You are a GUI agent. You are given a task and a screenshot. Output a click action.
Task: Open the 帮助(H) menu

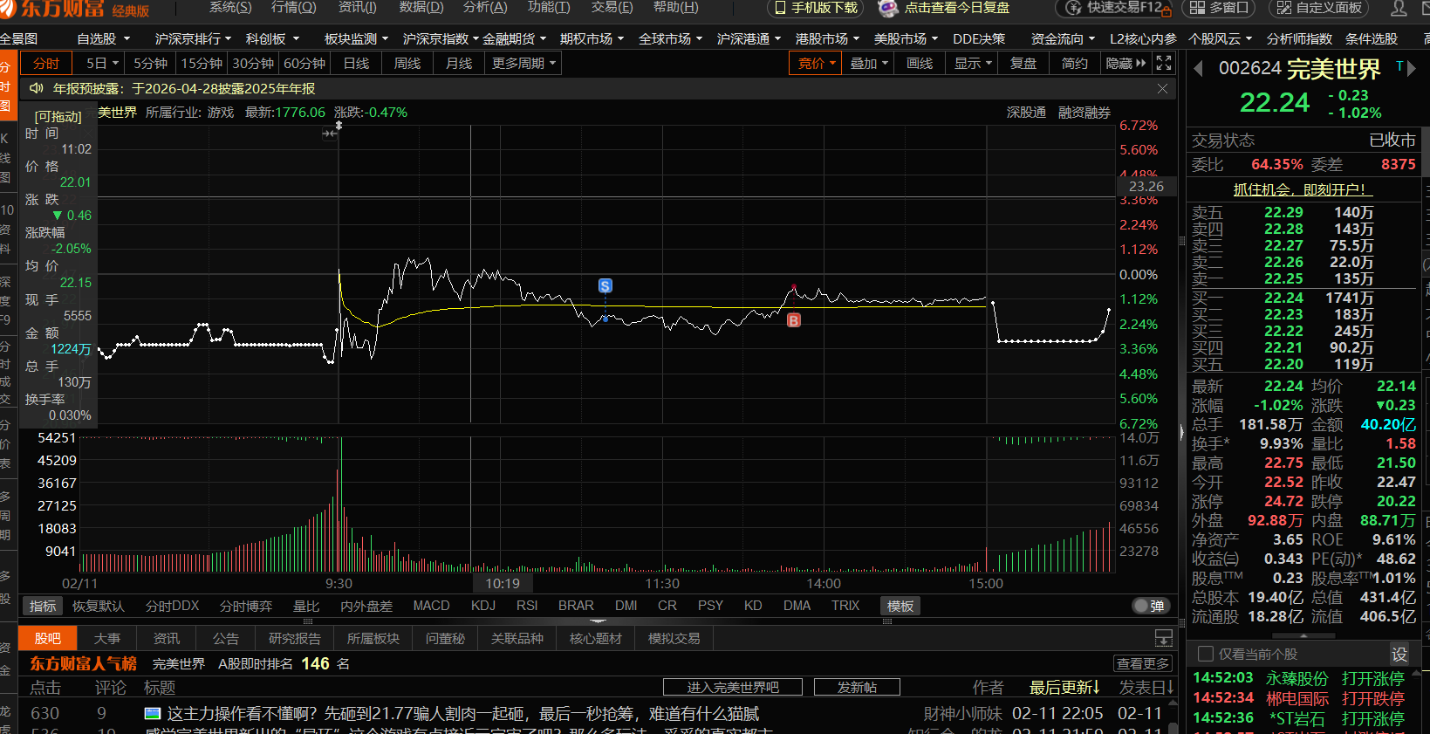coord(676,7)
